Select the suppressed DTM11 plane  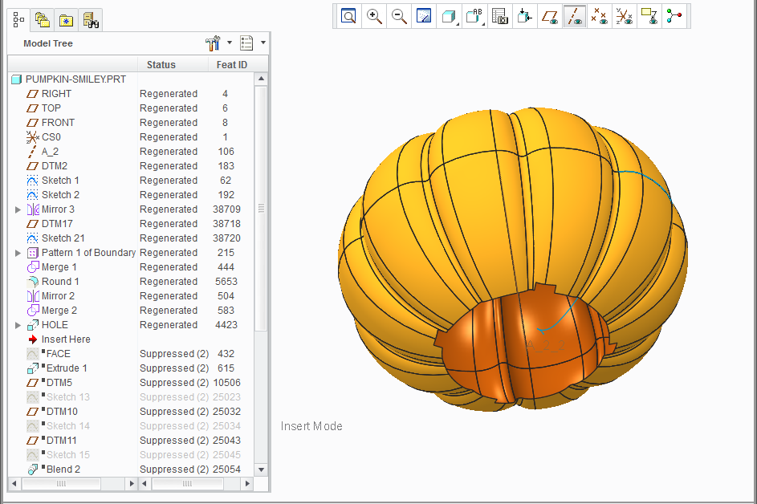coord(52,441)
